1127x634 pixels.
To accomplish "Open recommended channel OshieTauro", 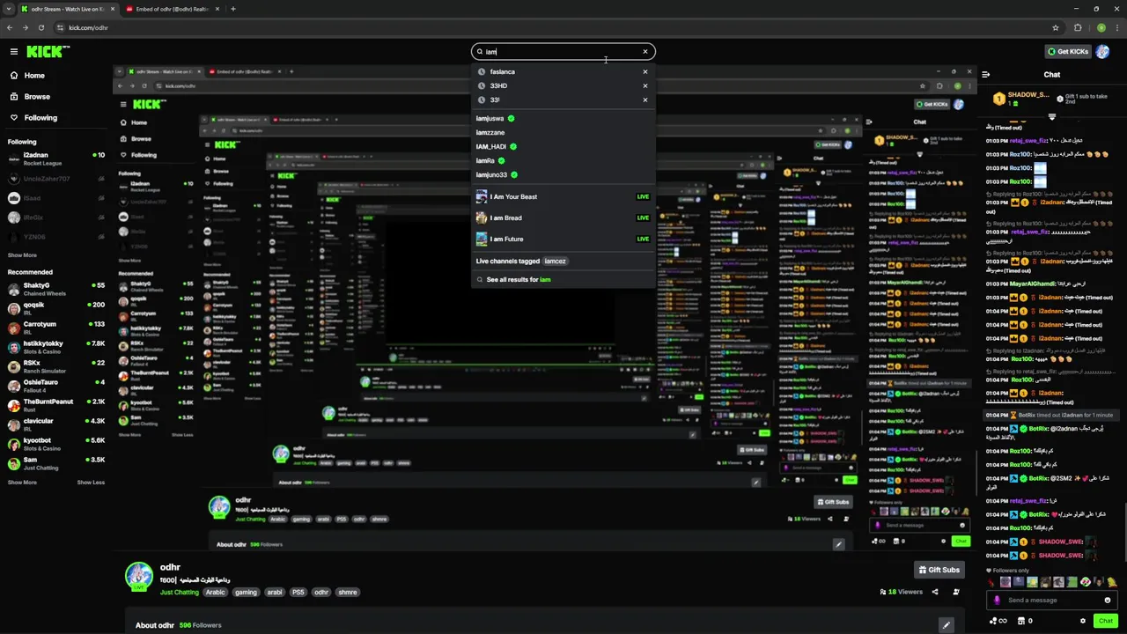I will [x=56, y=386].
